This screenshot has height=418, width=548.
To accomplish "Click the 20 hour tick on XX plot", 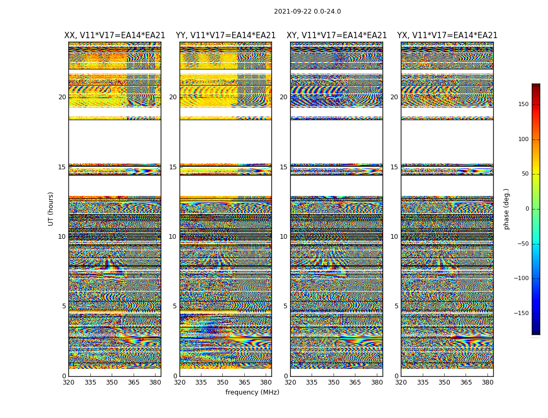I will click(x=62, y=97).
